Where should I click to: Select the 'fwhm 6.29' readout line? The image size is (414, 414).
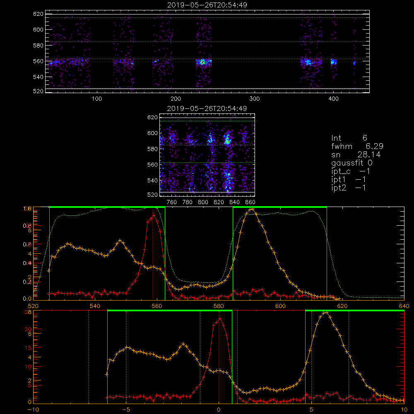pos(357,146)
